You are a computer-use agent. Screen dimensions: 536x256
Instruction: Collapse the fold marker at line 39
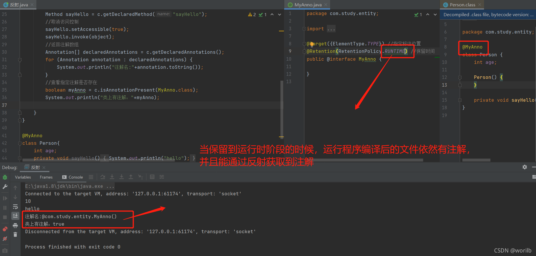pos(20,120)
